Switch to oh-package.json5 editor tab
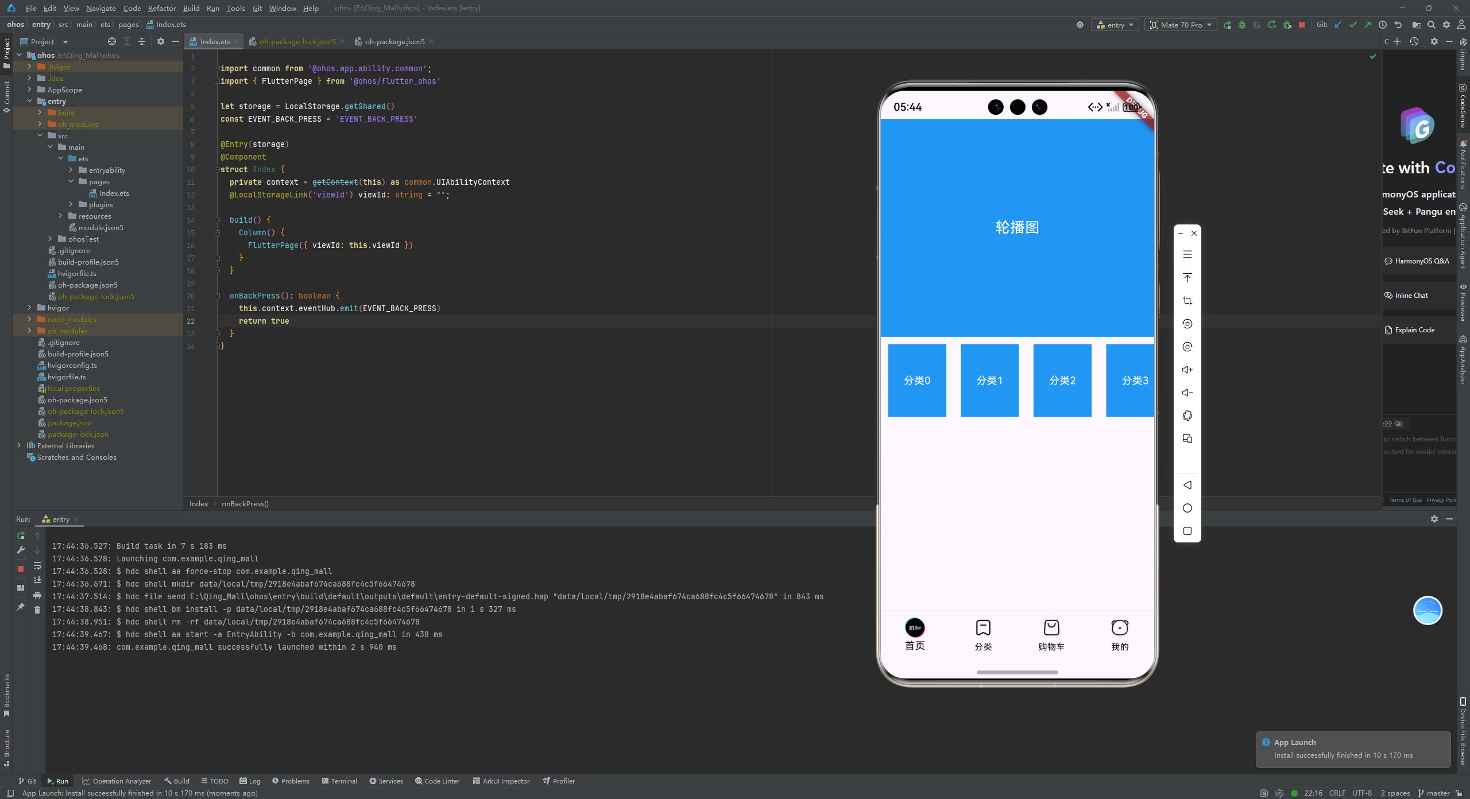 coord(394,41)
